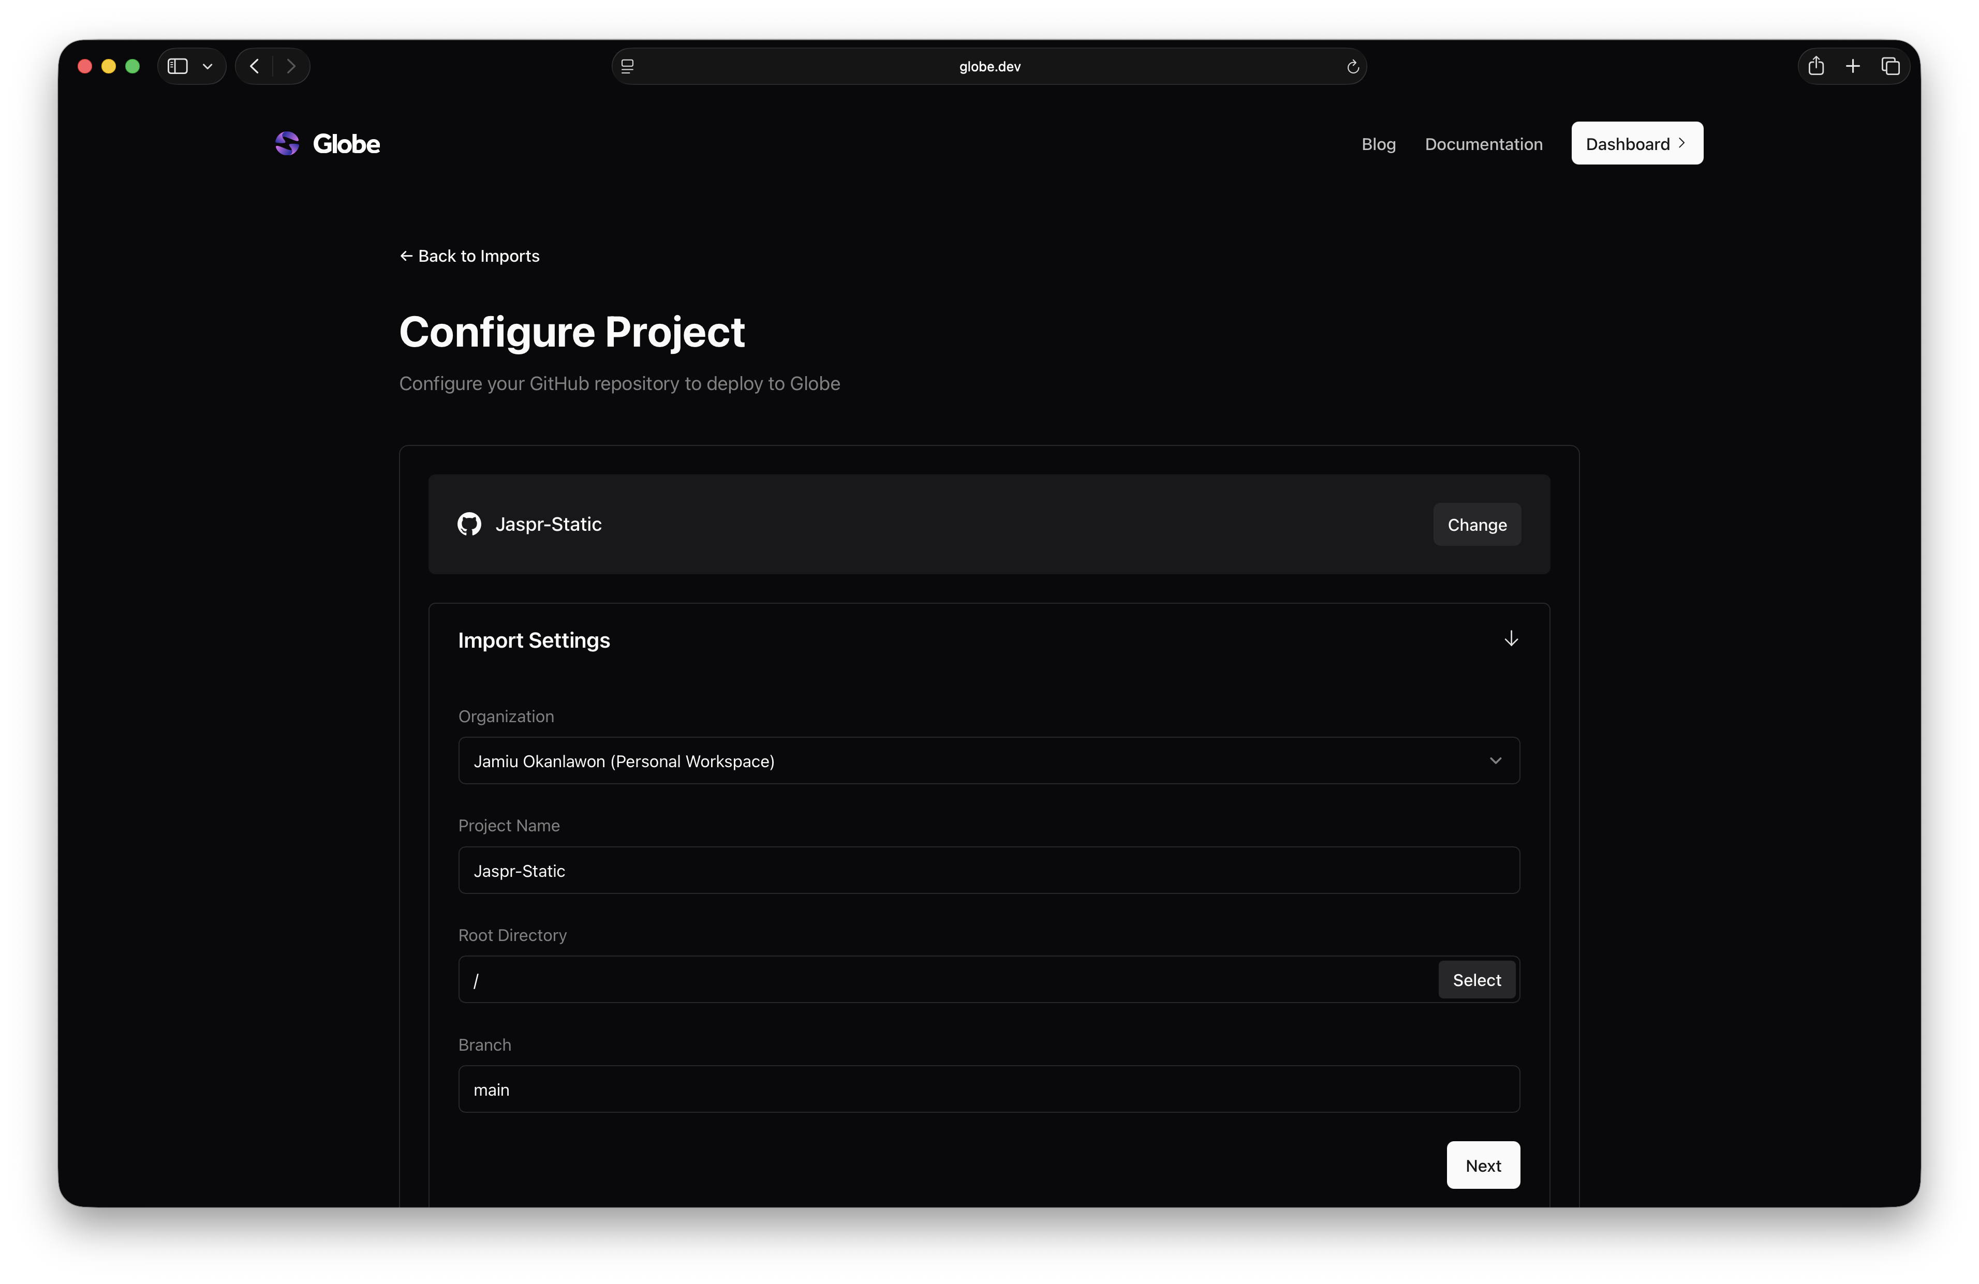Go back with the browser back arrow
The height and width of the screenshot is (1284, 1979).
(x=255, y=67)
